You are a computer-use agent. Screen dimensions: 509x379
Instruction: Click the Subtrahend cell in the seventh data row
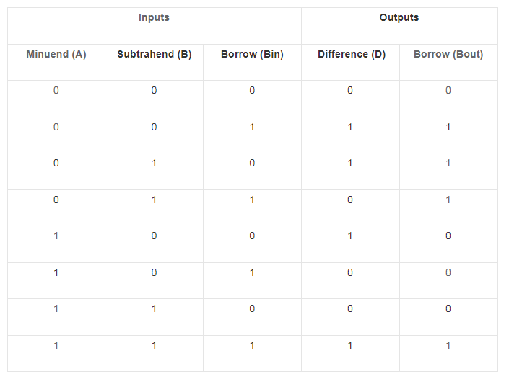[154, 309]
